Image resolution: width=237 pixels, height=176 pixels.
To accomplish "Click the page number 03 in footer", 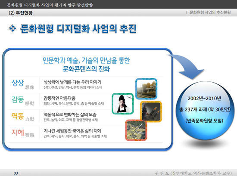I will [x=16, y=173].
